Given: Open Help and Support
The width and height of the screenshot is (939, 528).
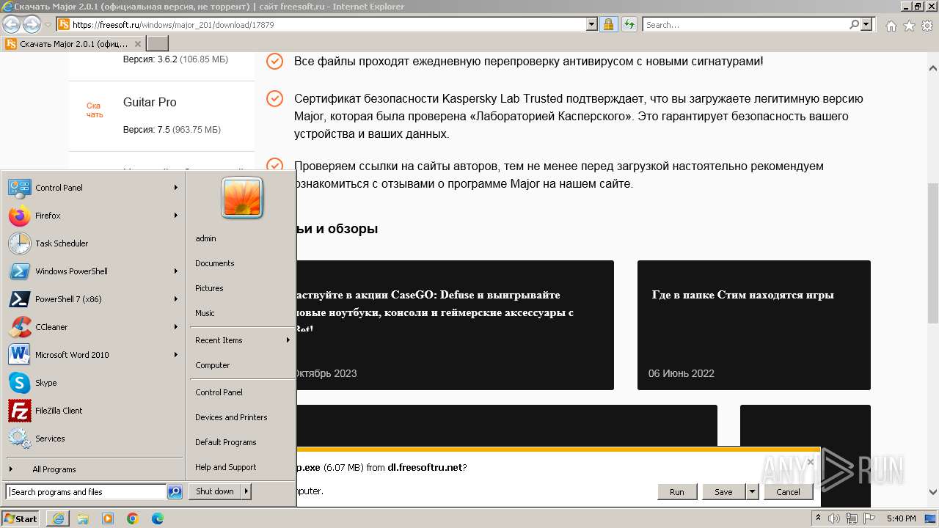Looking at the screenshot, I should point(226,467).
